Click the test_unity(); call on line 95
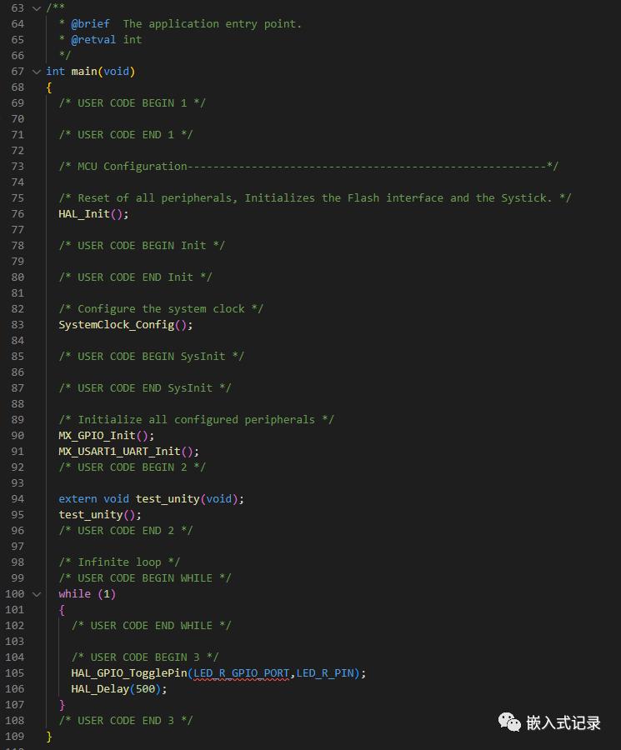The height and width of the screenshot is (750, 621). pos(99,515)
